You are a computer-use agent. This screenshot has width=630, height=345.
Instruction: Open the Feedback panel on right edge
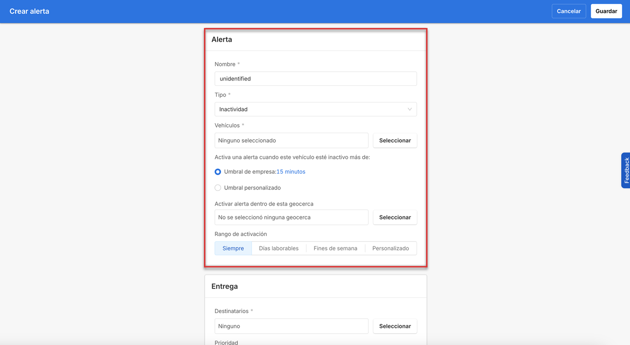point(626,170)
